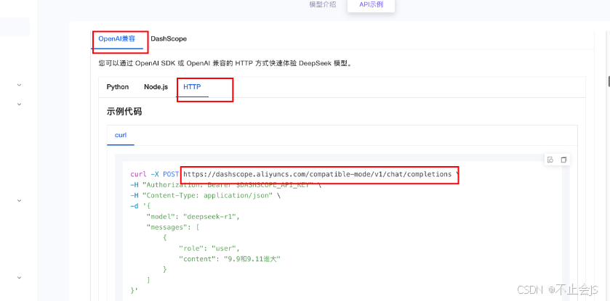
Task: Open the OpenAI兼容 tab
Action: point(117,38)
